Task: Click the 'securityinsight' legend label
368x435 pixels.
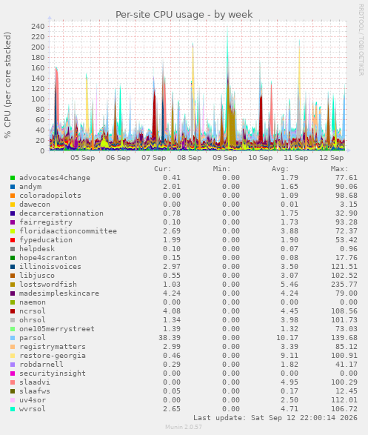Action: click(x=53, y=373)
